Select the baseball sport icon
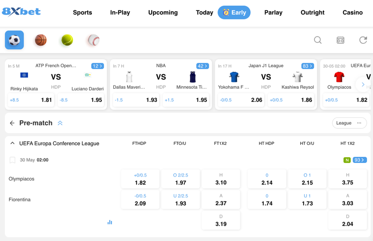373x241 pixels. 93,40
